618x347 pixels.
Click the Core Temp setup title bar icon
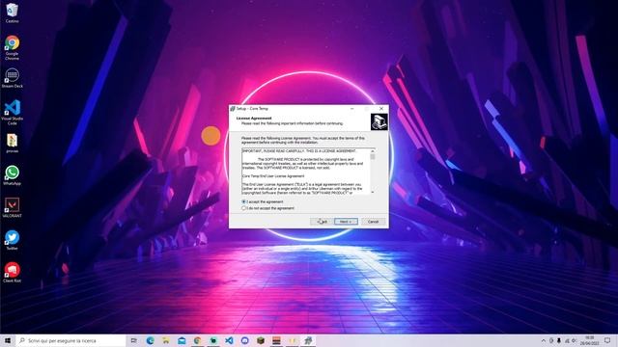pyautogui.click(x=233, y=109)
